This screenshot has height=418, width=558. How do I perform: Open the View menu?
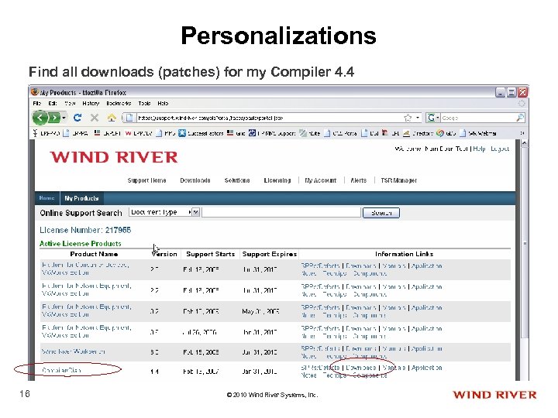(x=70, y=104)
